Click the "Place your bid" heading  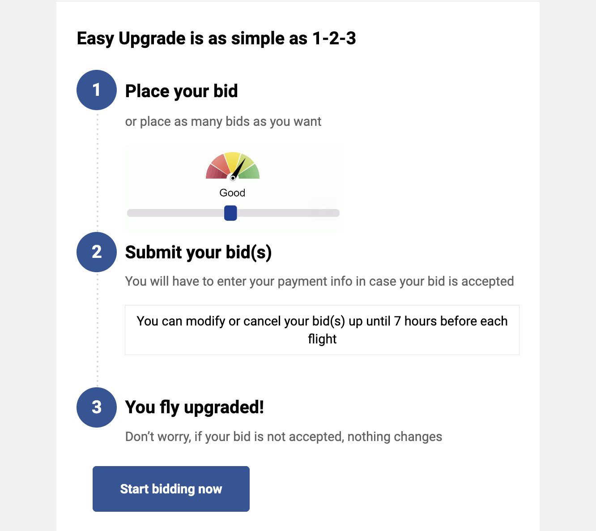[x=181, y=91]
